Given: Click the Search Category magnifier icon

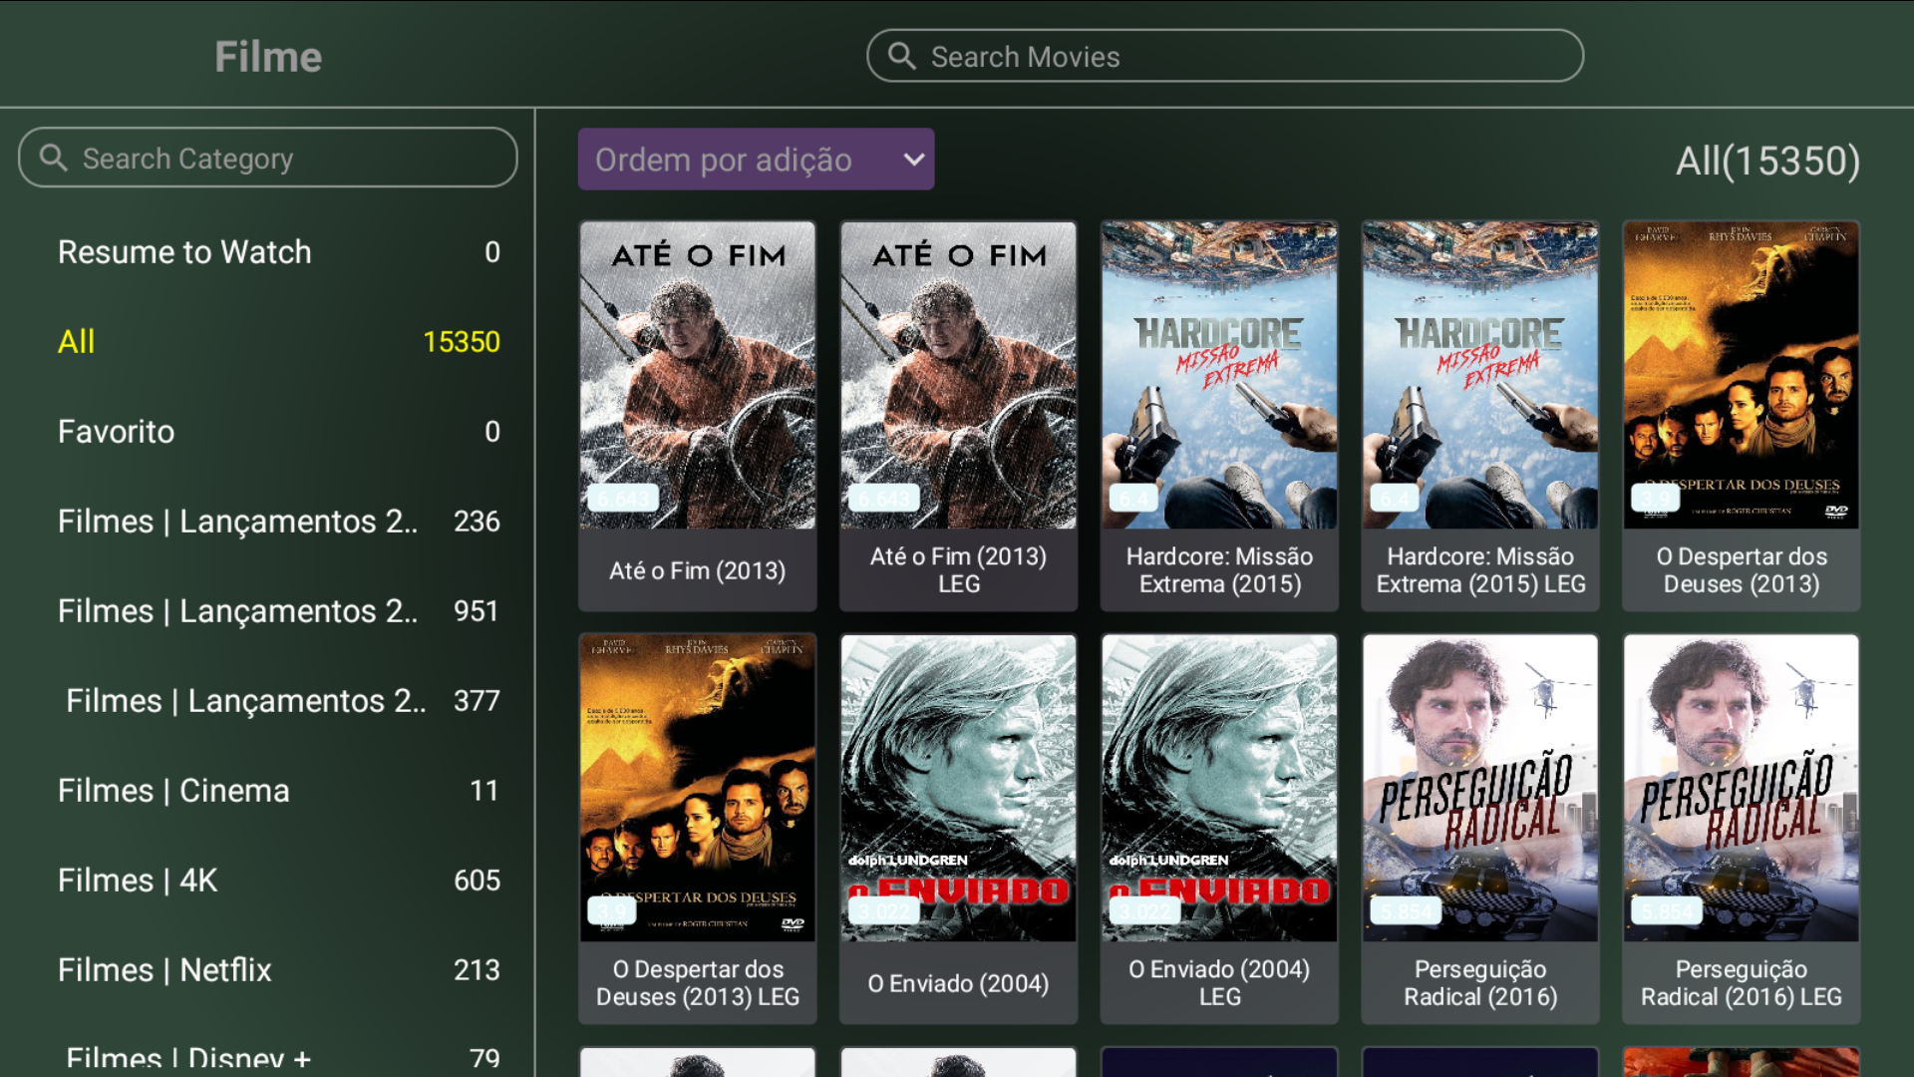Looking at the screenshot, I should [53, 158].
